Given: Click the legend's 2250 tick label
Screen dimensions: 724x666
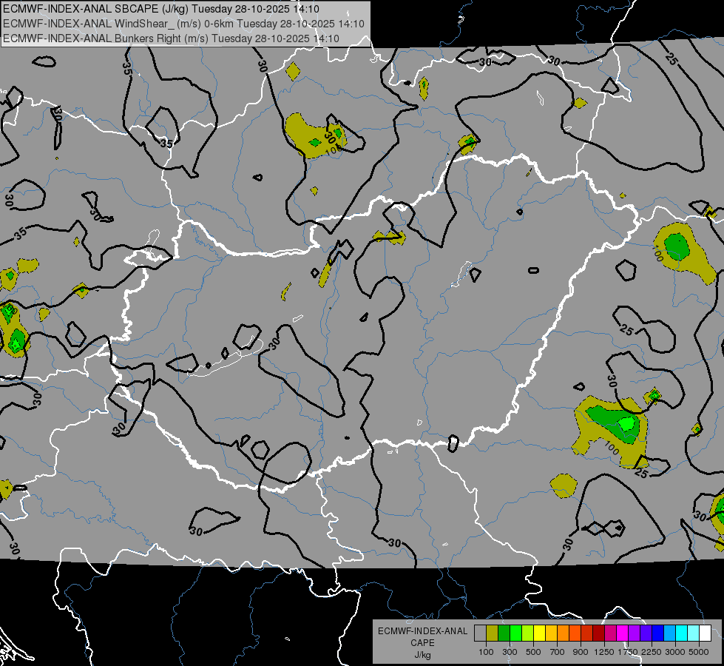Looking at the screenshot, I should tap(652, 652).
